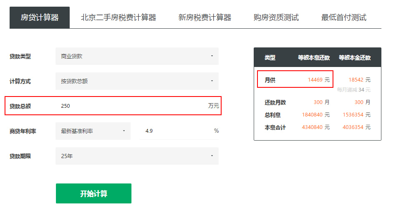The image size is (396, 208).
Task: Switch to the 房贷计算器 tab
Action: (x=40, y=17)
